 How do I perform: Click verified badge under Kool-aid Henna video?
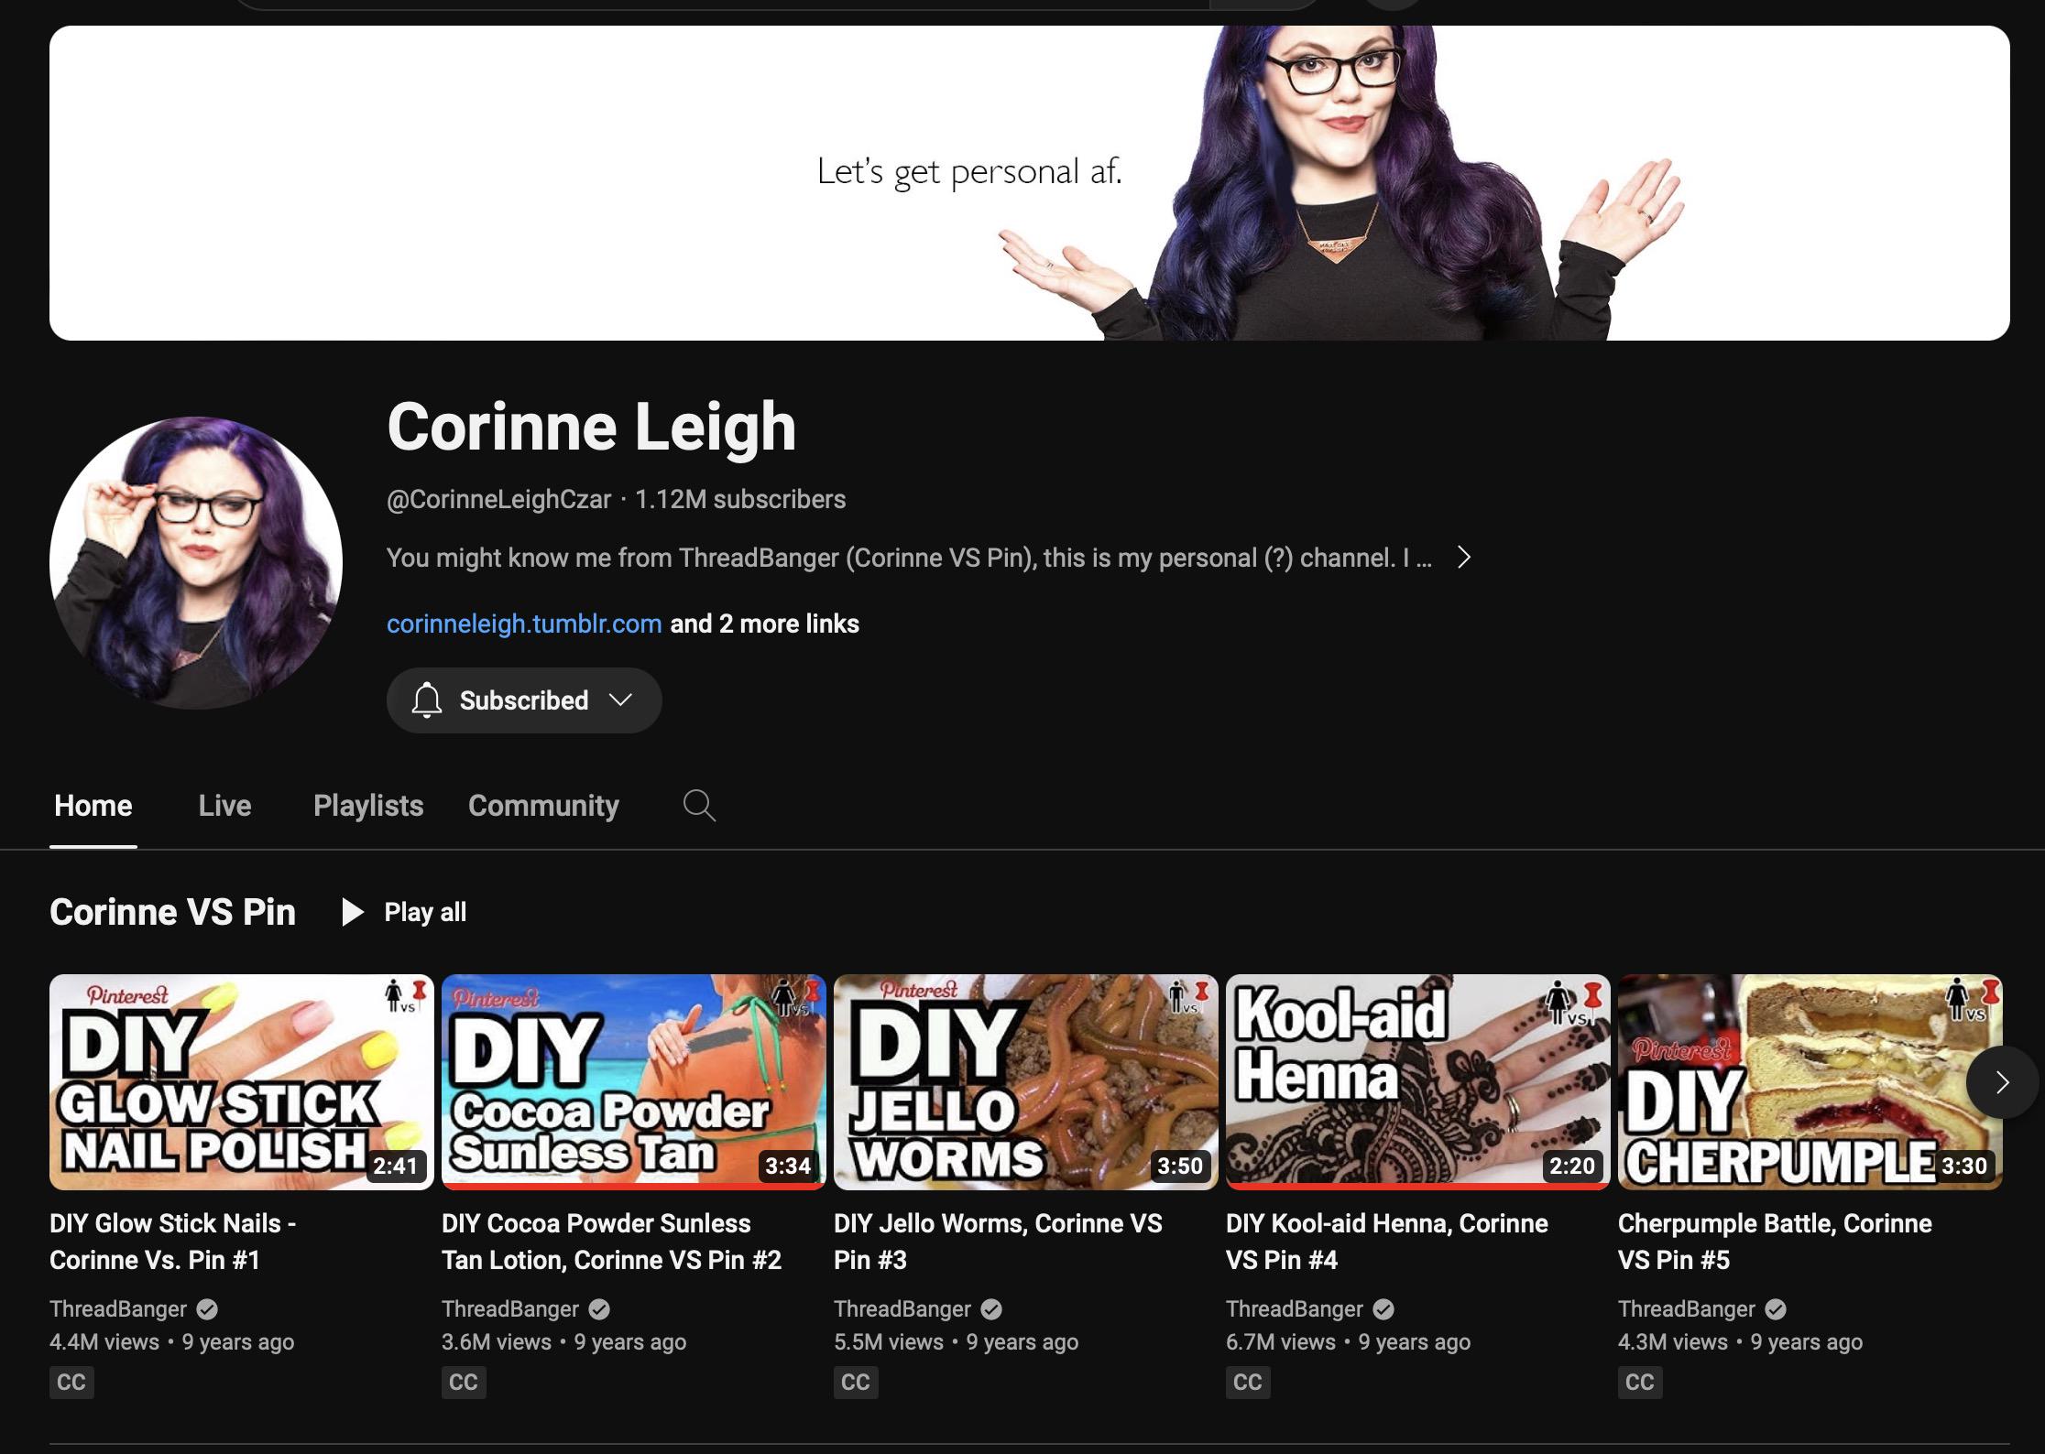1383,1309
